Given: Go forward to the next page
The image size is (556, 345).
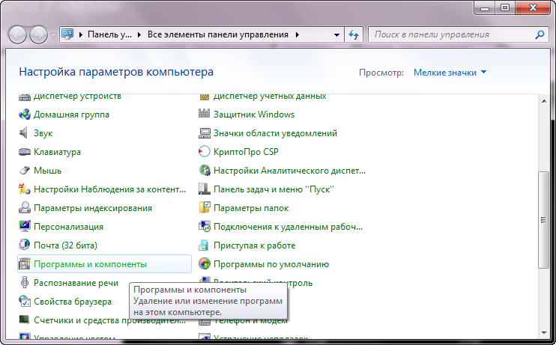Looking at the screenshot, I should point(38,34).
